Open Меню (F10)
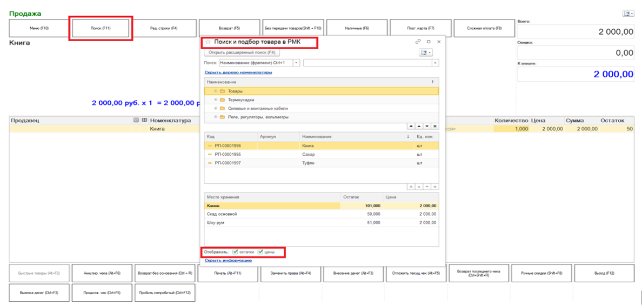Image resolution: width=642 pixels, height=306 pixels. (39, 28)
